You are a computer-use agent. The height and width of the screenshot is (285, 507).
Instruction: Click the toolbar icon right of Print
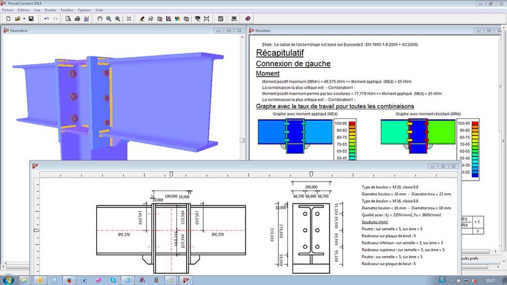[86, 19]
